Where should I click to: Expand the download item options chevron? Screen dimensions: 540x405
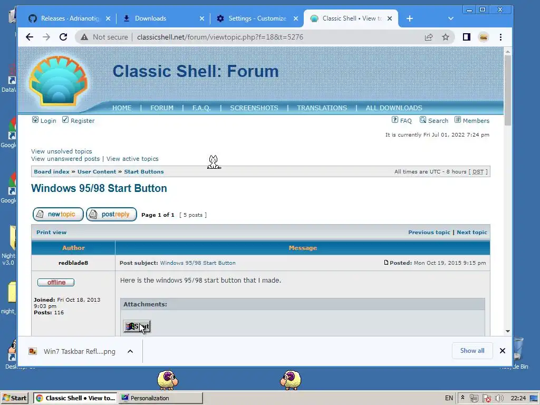(130, 351)
